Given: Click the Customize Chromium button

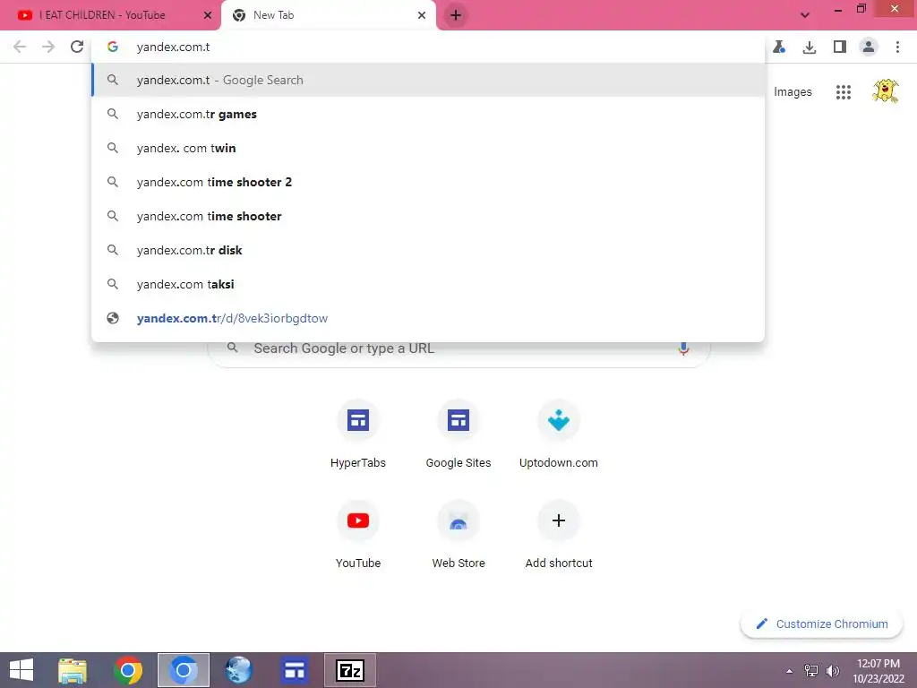Looking at the screenshot, I should click(x=822, y=623).
